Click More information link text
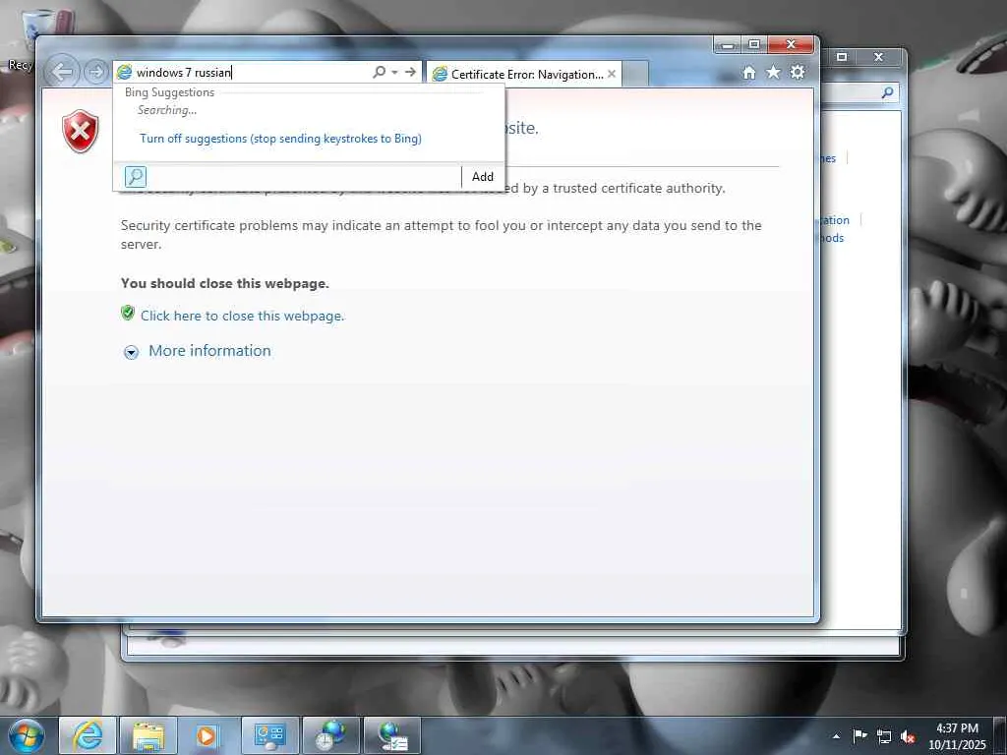Viewport: 1007px width, 755px height. tap(209, 351)
